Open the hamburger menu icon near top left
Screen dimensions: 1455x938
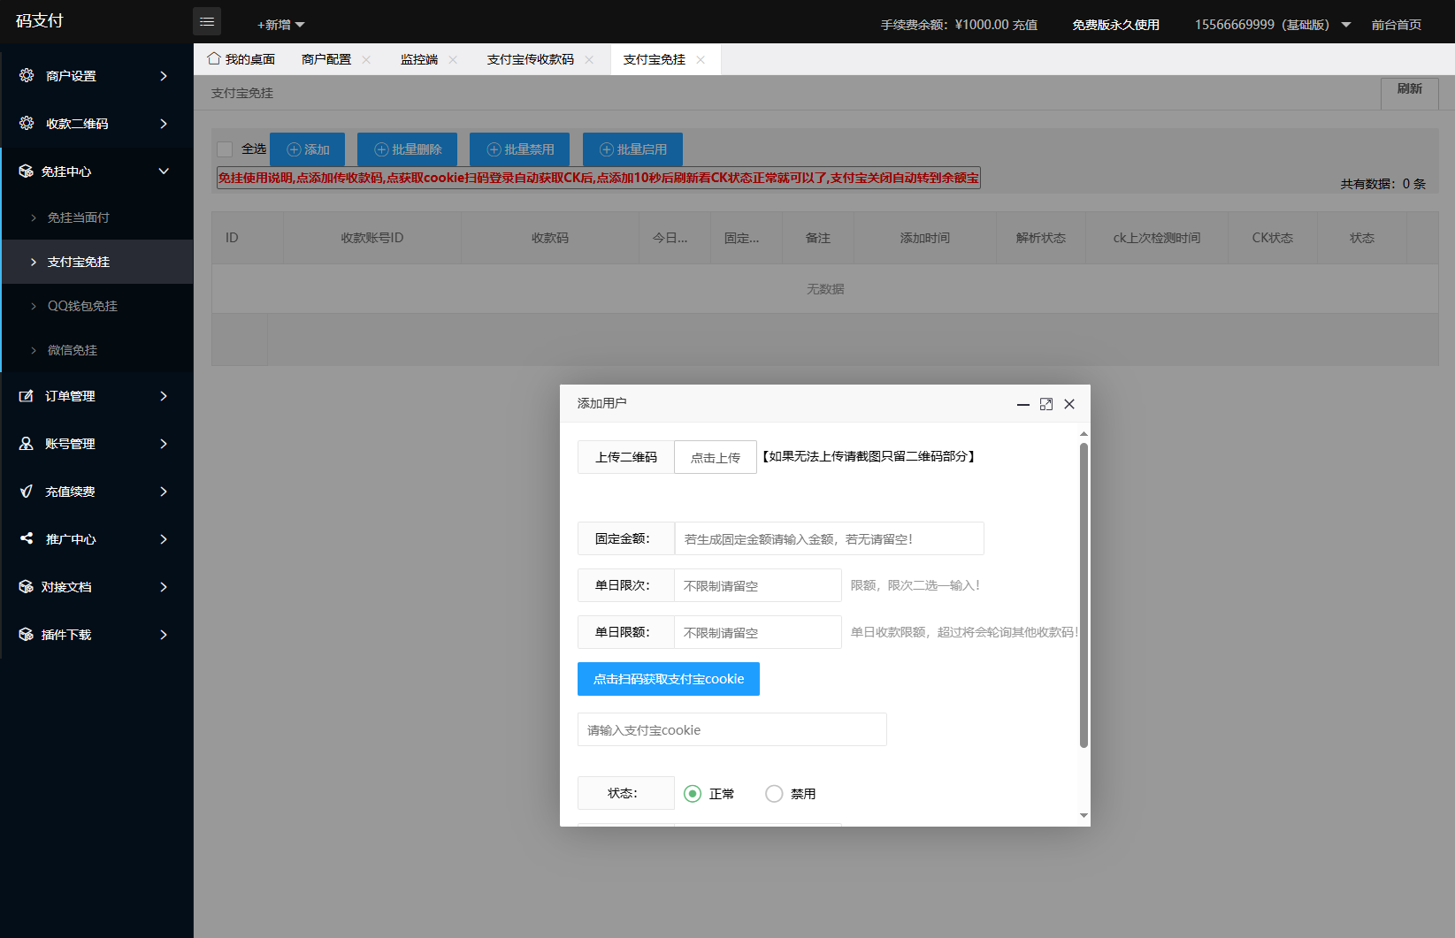[x=207, y=20]
